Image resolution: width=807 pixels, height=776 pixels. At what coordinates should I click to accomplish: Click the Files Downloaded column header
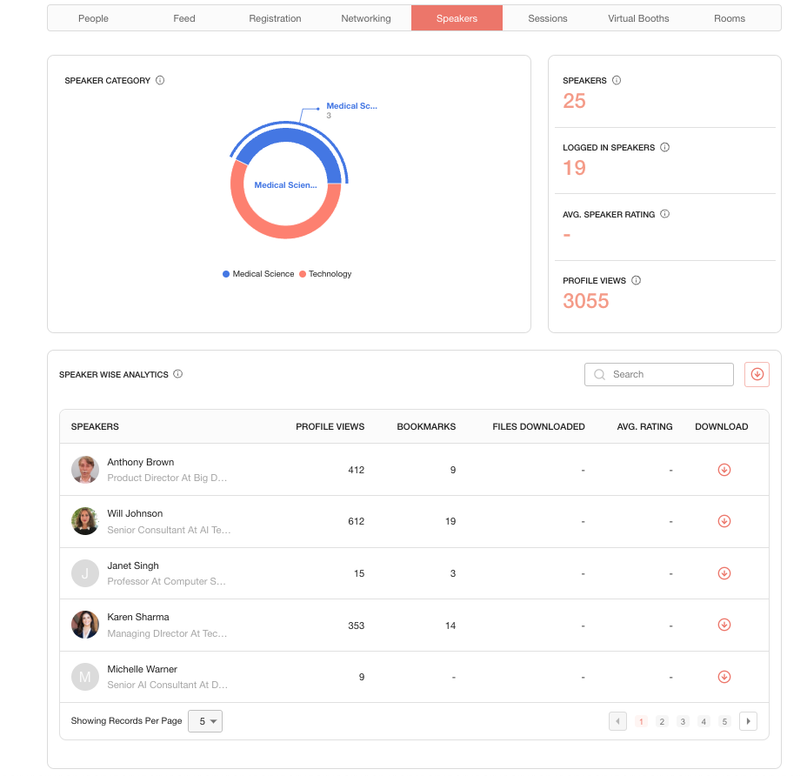pos(538,426)
